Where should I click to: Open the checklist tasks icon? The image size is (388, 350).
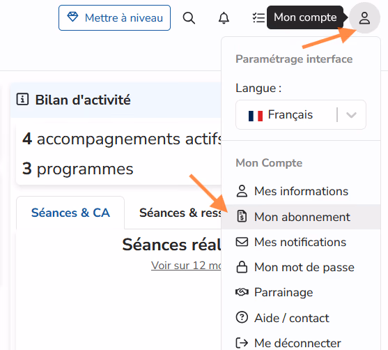pos(258,18)
